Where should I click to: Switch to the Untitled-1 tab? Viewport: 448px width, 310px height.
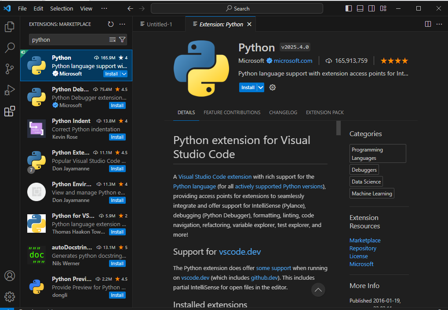point(159,24)
